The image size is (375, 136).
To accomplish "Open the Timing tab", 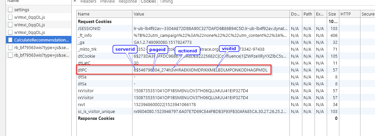I will click(166, 1).
